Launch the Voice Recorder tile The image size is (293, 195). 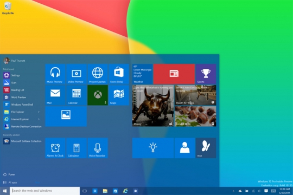coord(98,148)
